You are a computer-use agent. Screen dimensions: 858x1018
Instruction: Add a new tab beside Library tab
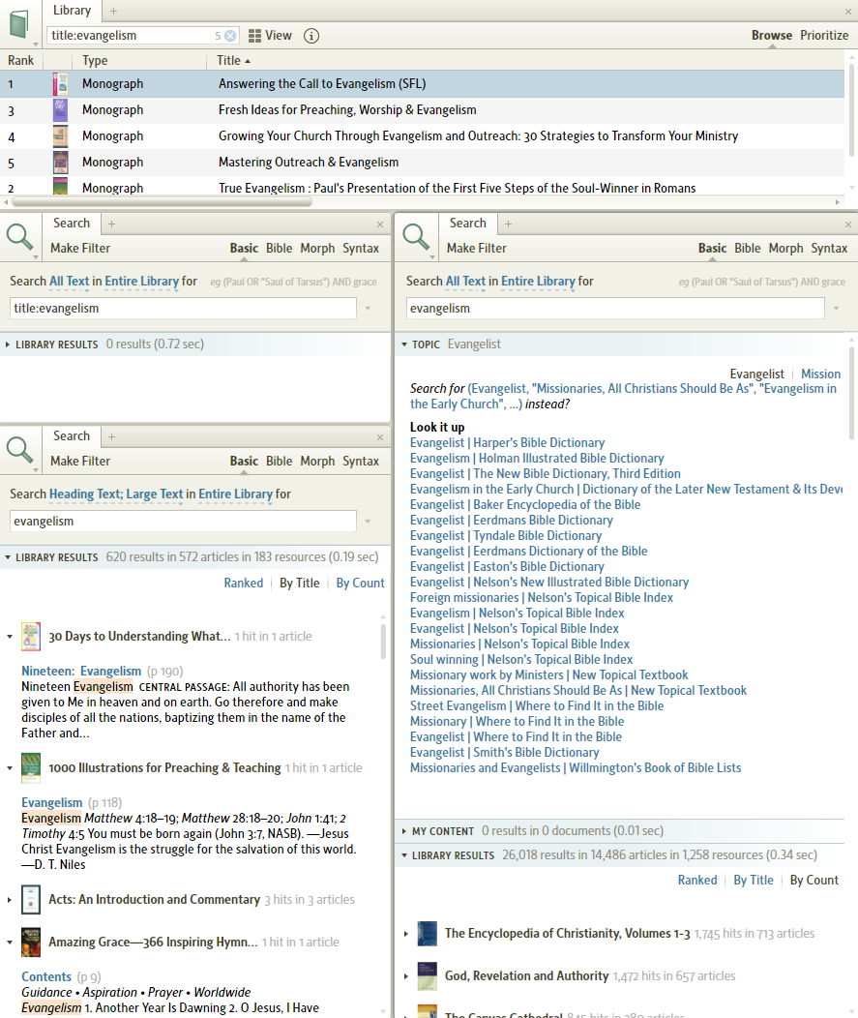pos(113,11)
